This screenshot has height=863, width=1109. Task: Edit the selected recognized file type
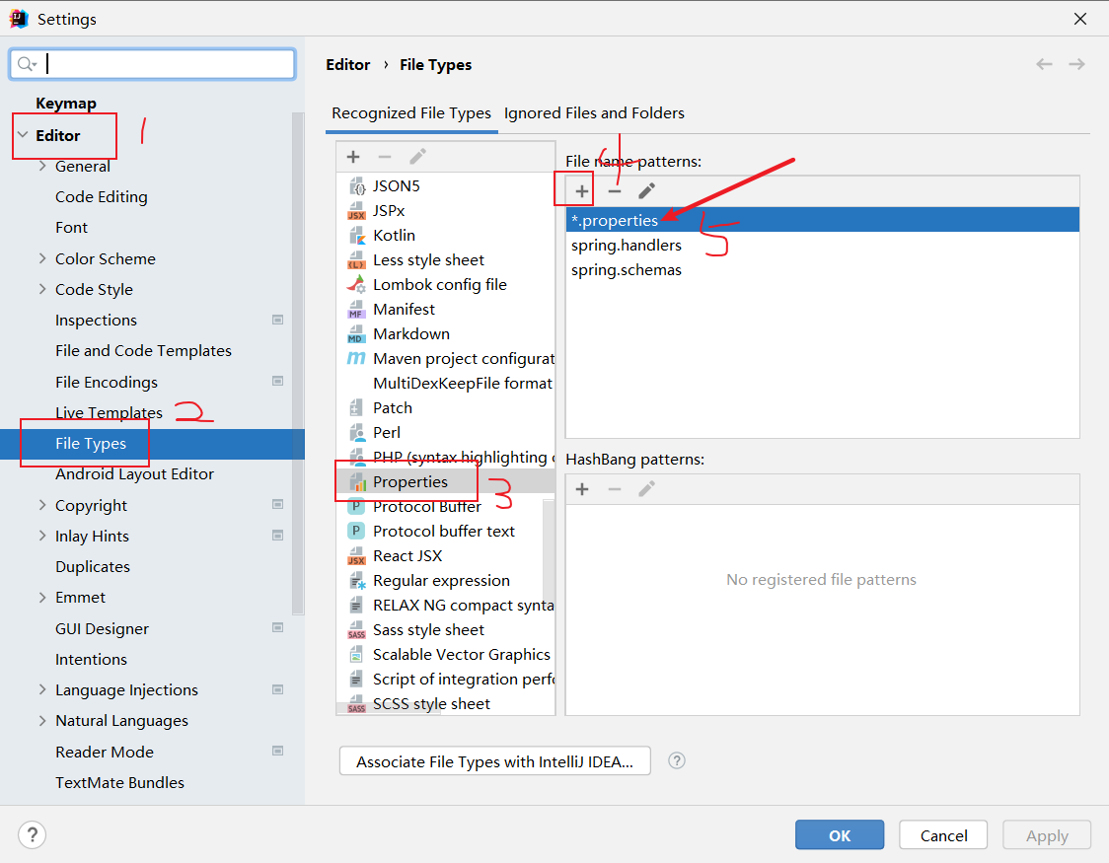(x=417, y=157)
